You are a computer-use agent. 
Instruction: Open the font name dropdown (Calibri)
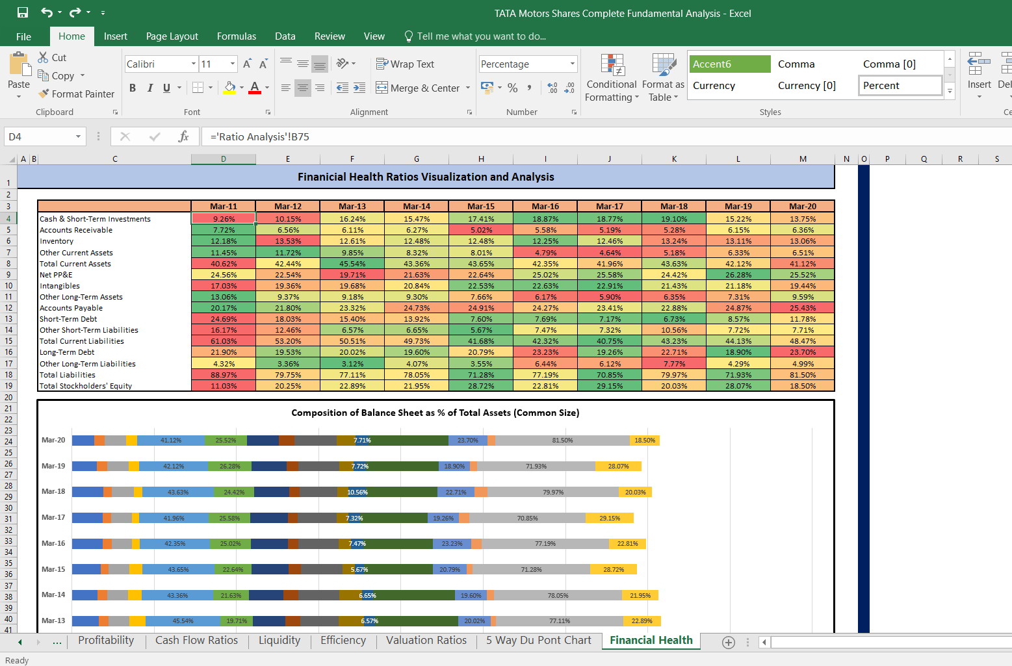[x=194, y=64]
